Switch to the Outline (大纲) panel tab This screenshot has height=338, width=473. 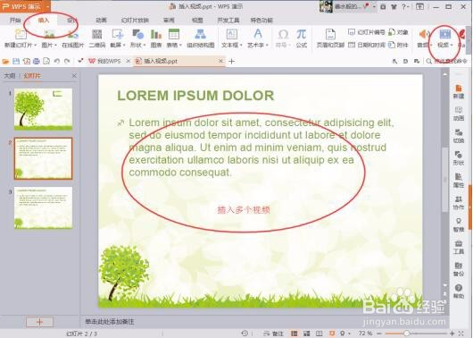[9, 76]
